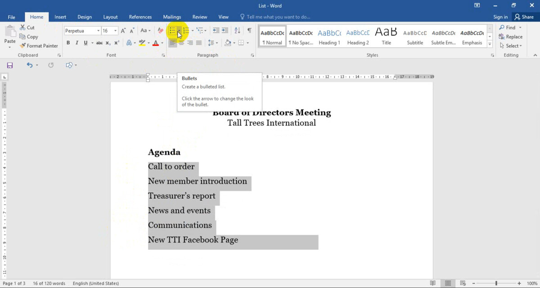Click the Increase Indent icon
This screenshot has height=288, width=540.
(225, 31)
